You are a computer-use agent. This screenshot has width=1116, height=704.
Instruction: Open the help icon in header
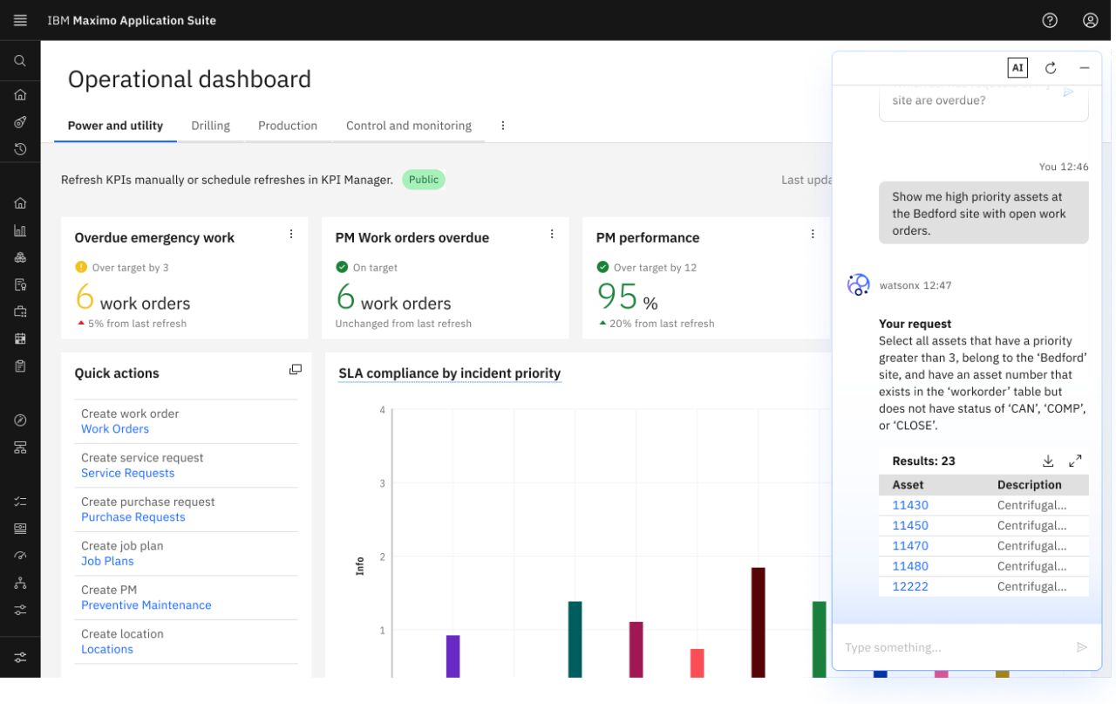(1050, 20)
